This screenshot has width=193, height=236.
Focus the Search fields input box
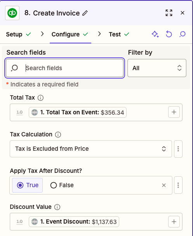pos(65,68)
